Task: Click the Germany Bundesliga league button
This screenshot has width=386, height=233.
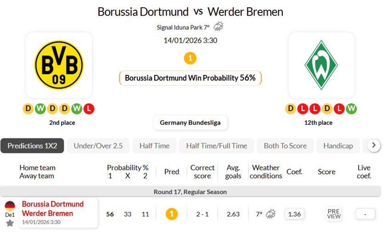Action: tap(190, 123)
